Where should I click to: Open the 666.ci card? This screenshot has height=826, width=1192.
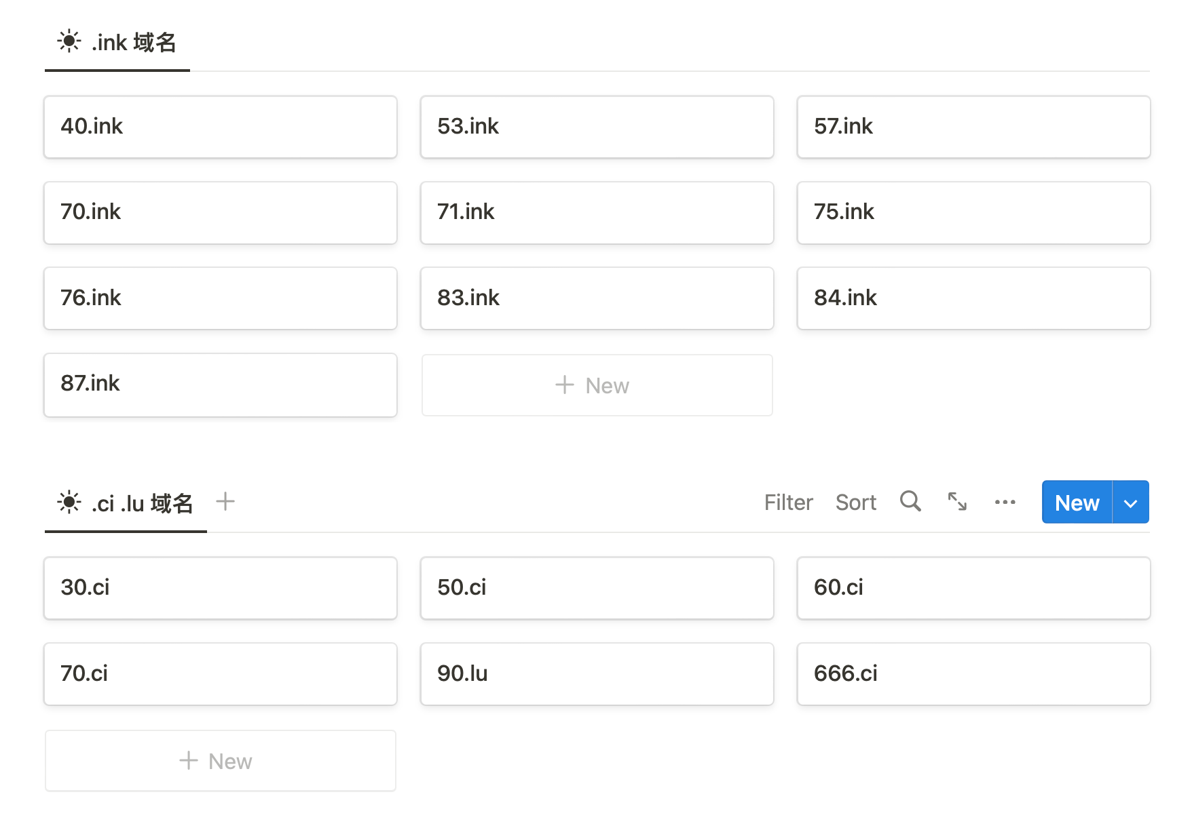973,674
